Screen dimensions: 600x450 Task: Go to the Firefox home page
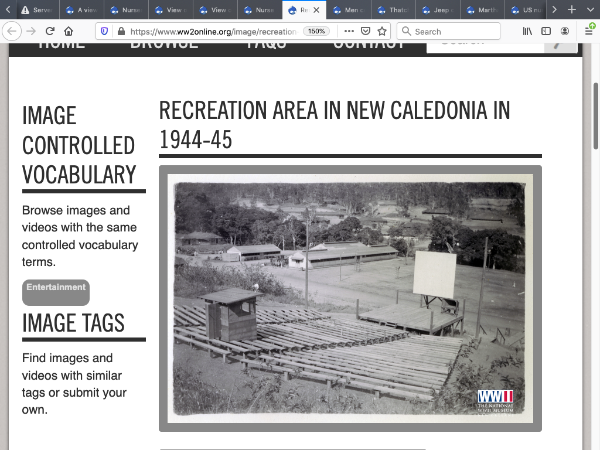[x=69, y=32]
